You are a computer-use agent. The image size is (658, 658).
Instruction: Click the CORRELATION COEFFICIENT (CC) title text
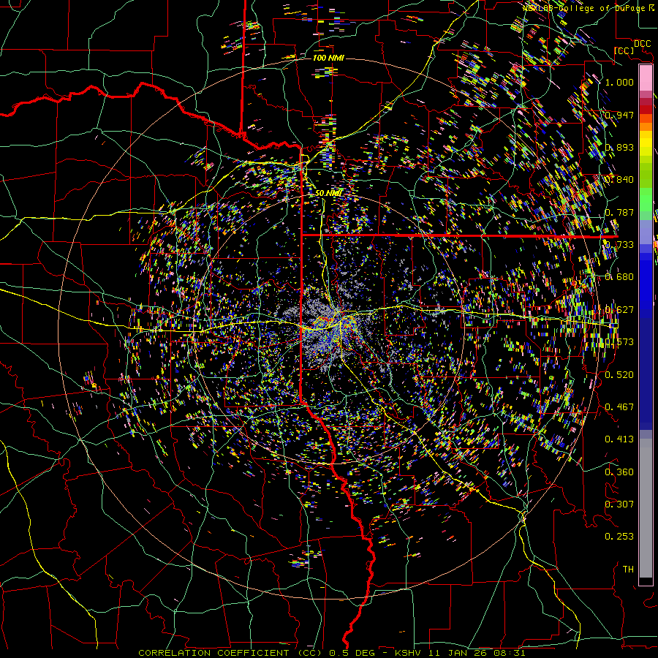tap(230, 653)
